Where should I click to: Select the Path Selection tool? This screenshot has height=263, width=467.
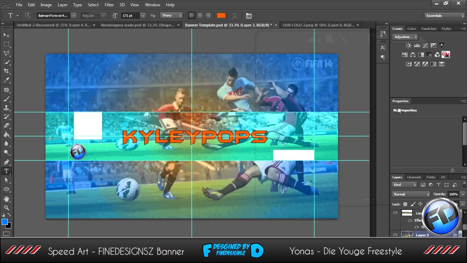tap(7, 180)
